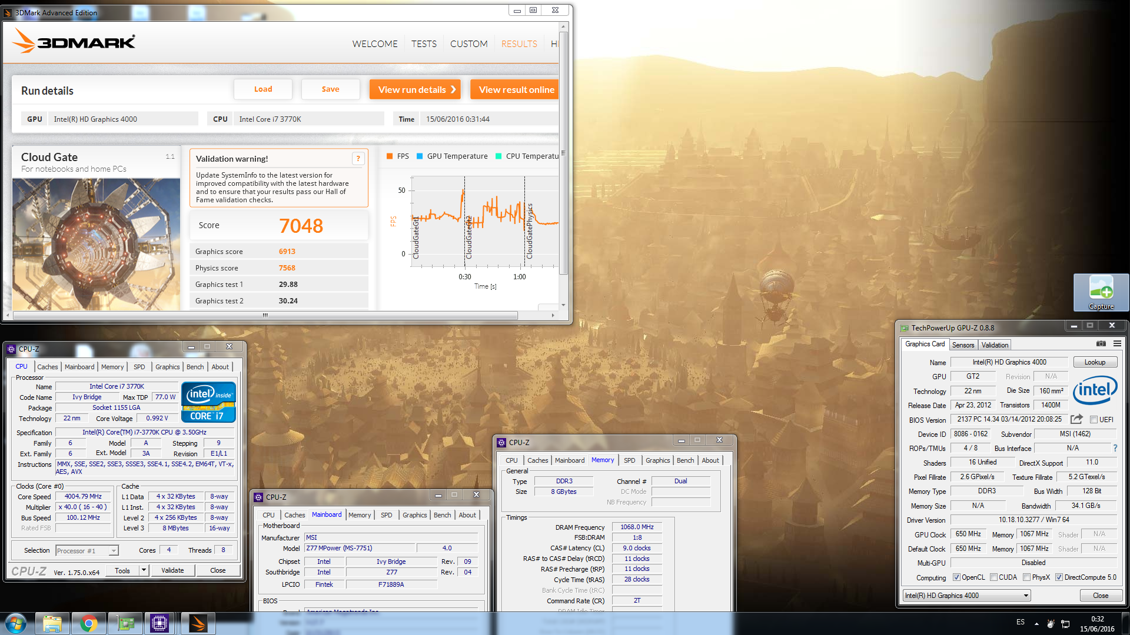Launch Chrome from taskbar
The image size is (1130, 635).
(89, 623)
